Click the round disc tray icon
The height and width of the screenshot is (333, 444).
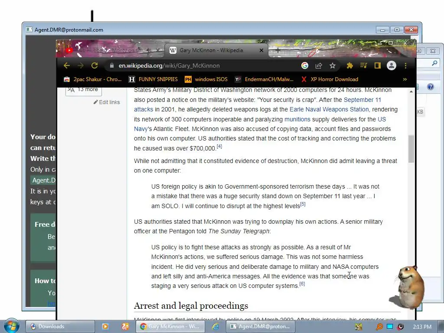tap(400, 327)
